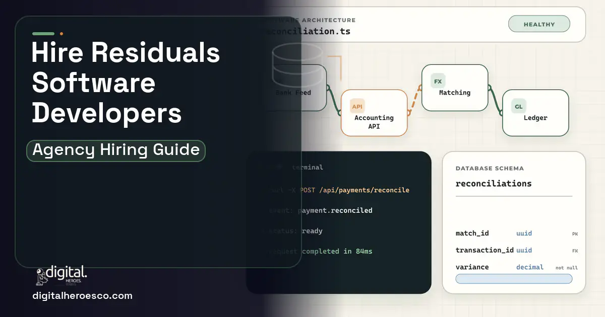
Task: Select the Bank Feed node label
Action: click(293, 93)
